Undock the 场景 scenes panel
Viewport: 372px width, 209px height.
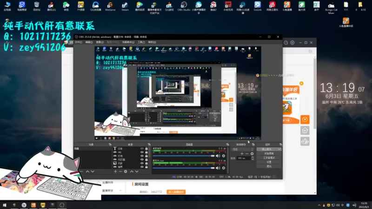click(110, 144)
